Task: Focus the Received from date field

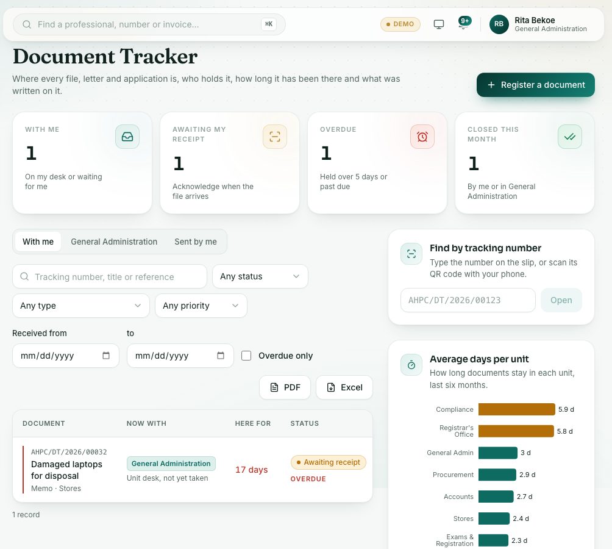Action: 66,356
